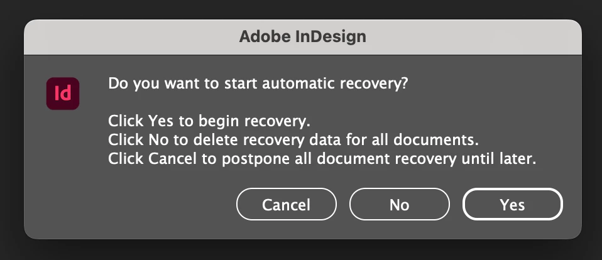Image resolution: width=602 pixels, height=260 pixels.
Task: Click the Cancel button
Action: pos(286,205)
